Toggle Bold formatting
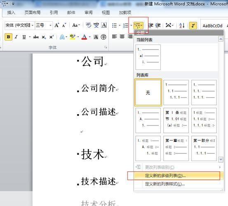Screen dimensions: 228x206 click(8, 37)
